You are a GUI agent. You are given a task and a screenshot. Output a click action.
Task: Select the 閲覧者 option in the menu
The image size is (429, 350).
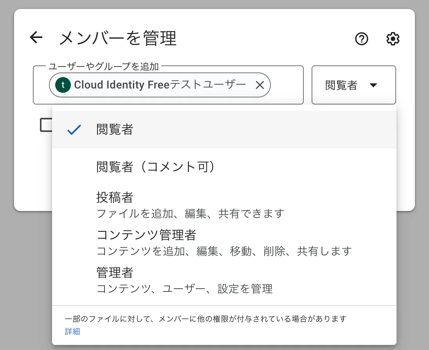click(115, 130)
